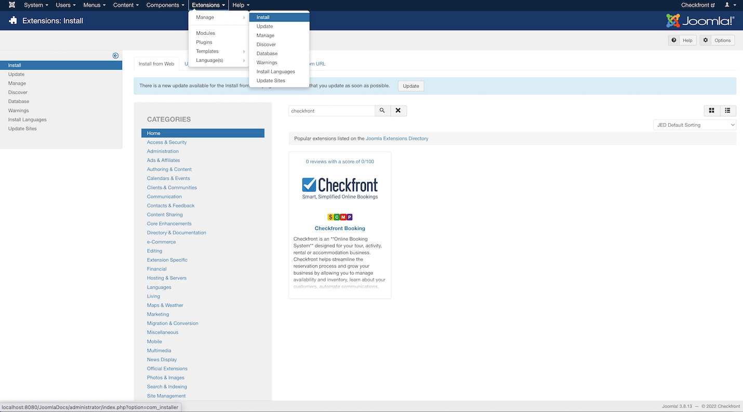743x412 pixels.
Task: Select Warnings in the left sidebar
Action: pyautogui.click(x=61, y=110)
